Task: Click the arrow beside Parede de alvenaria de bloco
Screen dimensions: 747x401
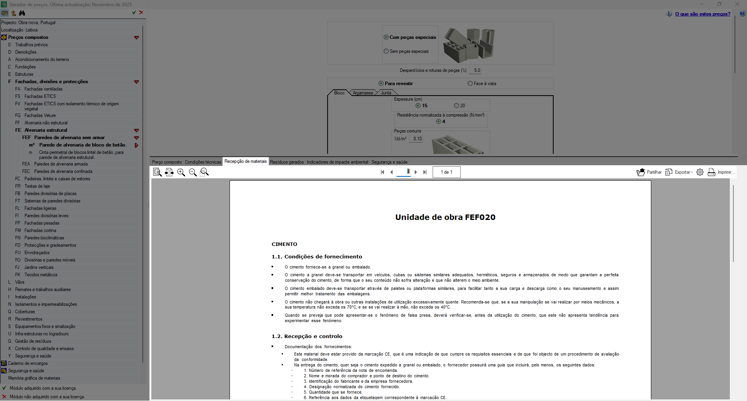Action: 137,145
